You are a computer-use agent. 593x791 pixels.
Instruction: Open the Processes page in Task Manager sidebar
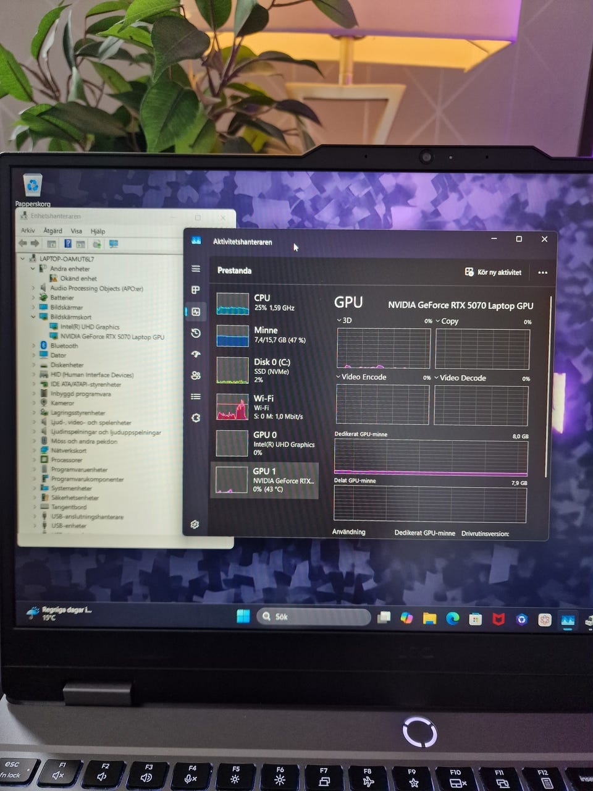[x=196, y=290]
